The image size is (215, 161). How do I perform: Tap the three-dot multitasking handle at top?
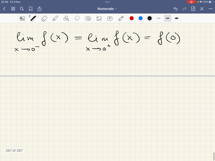tap(107, 2)
